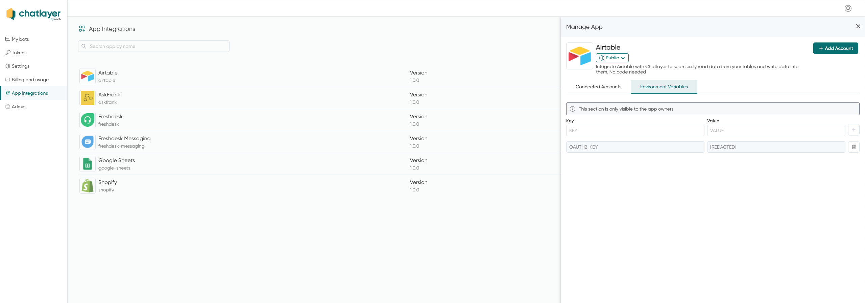
Task: Click the AskFrank app icon
Action: click(88, 98)
